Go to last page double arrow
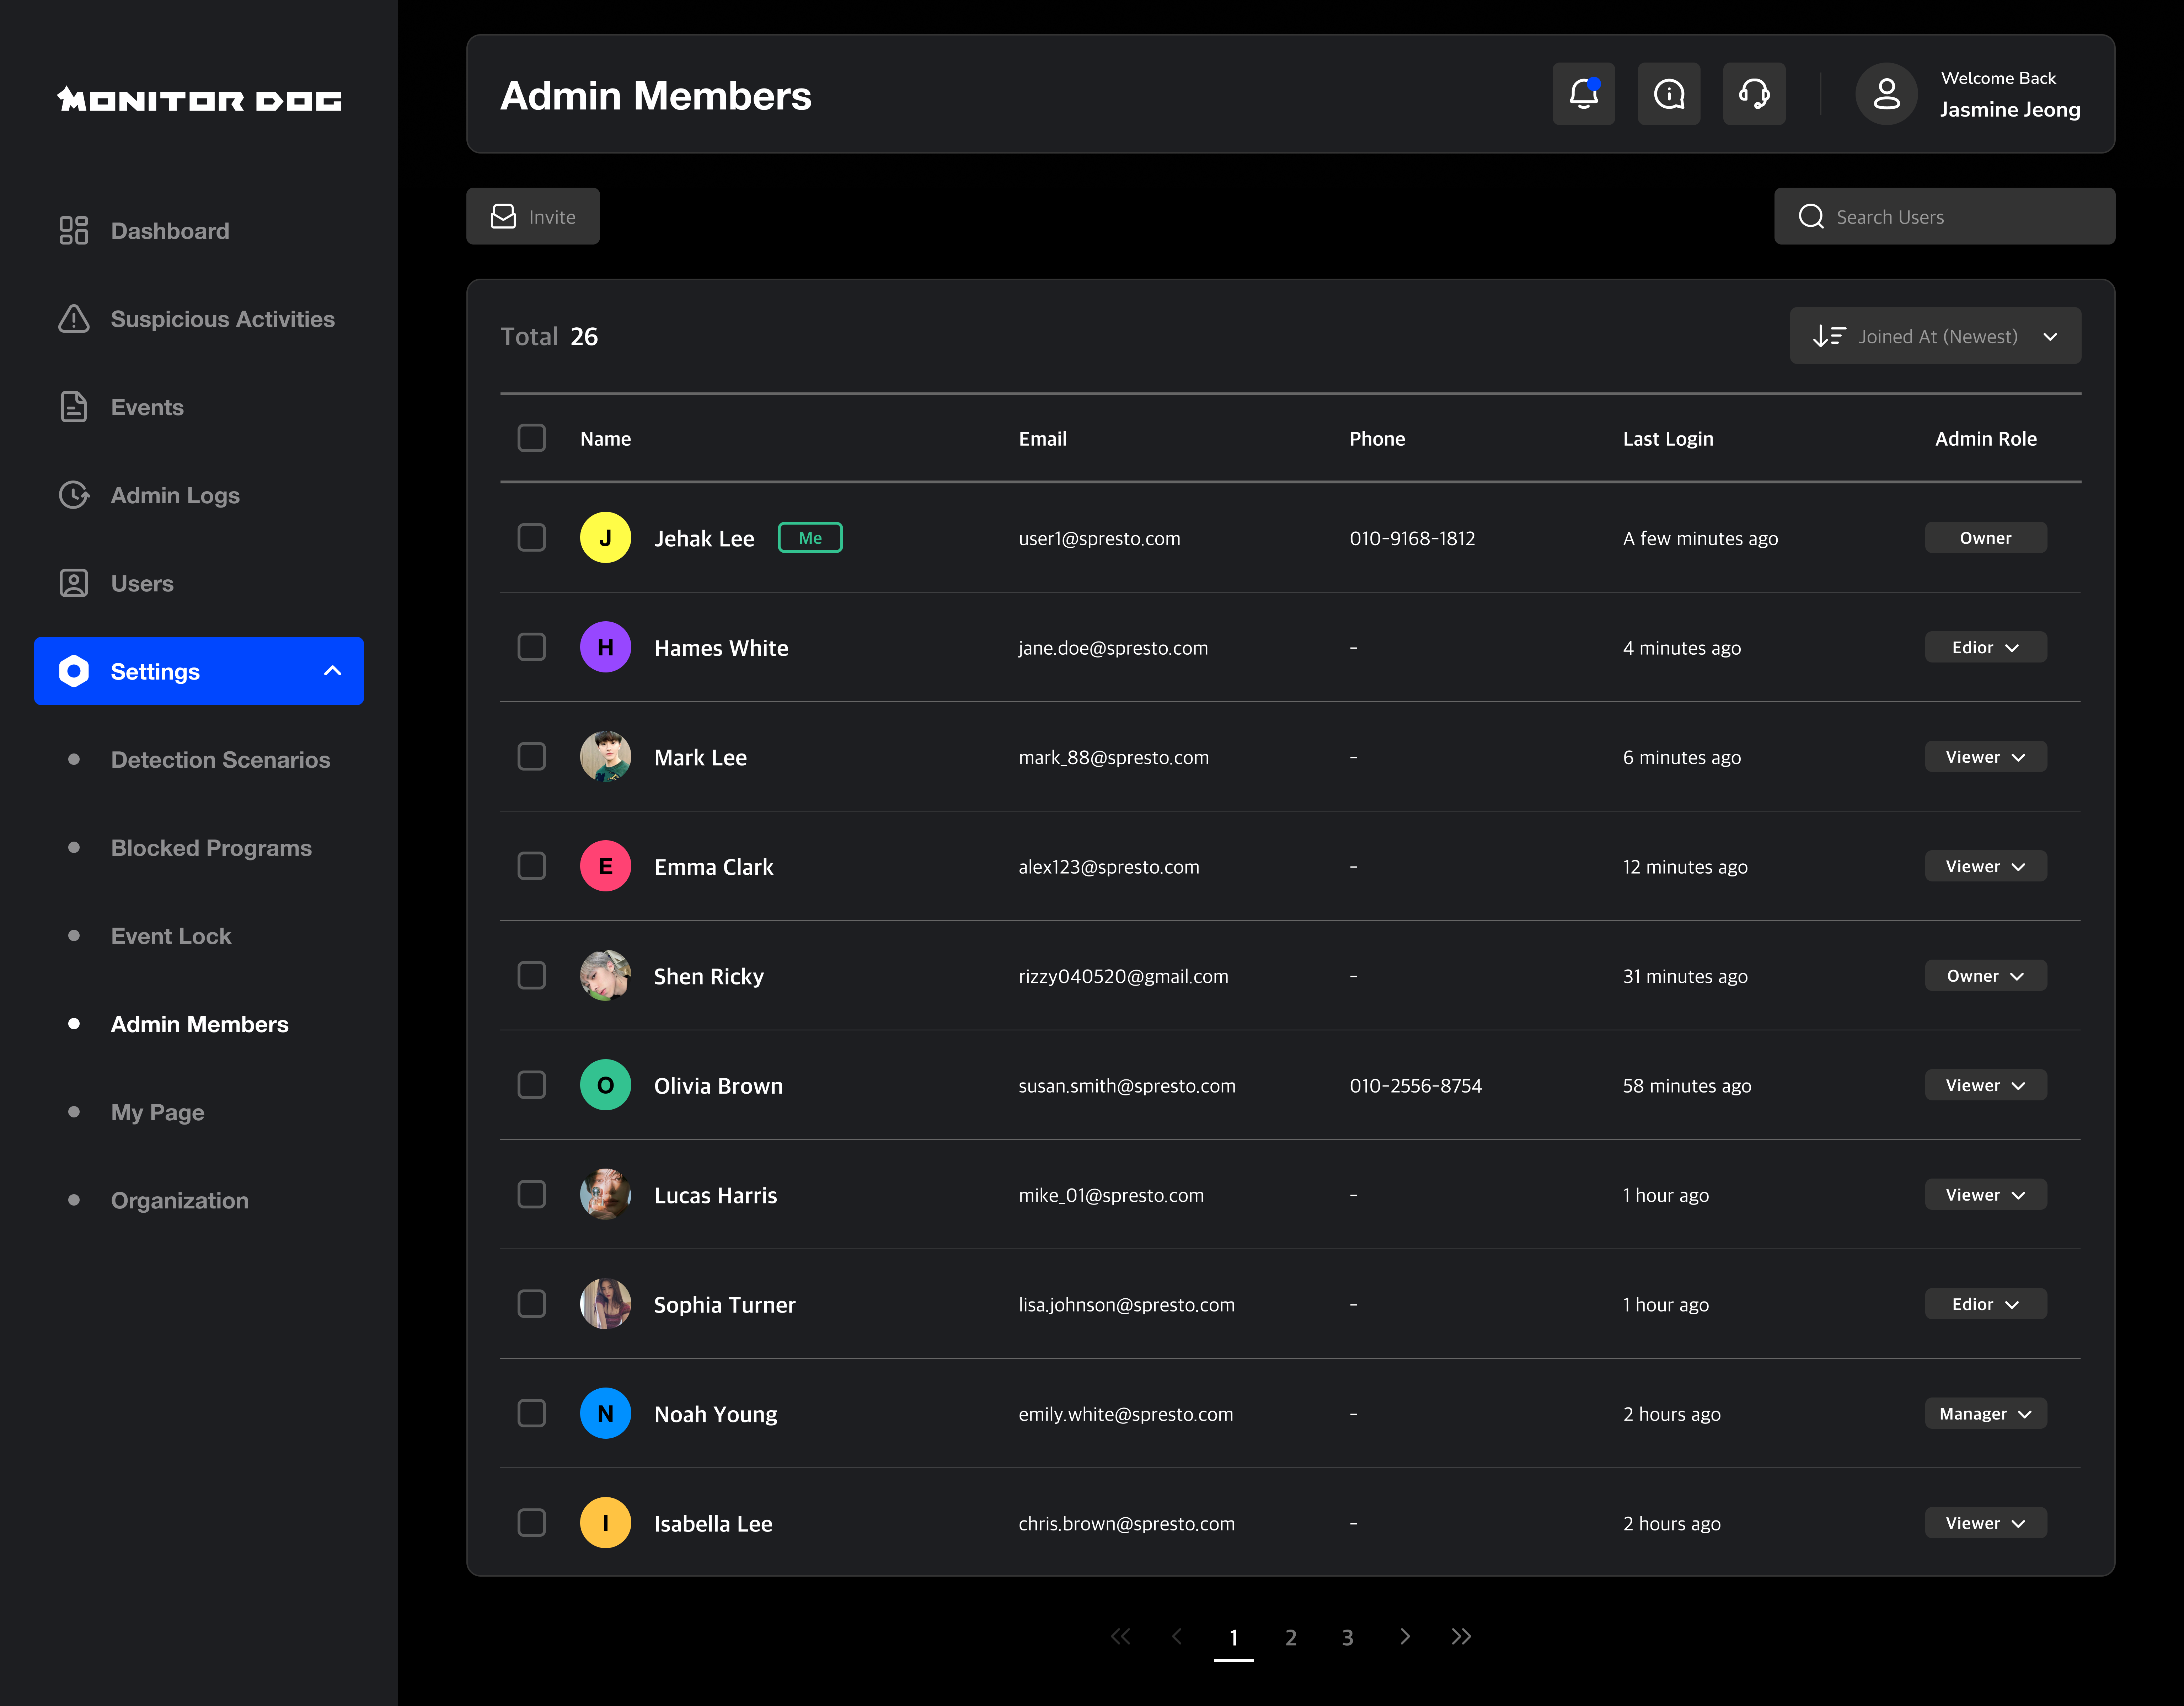Screen dimensions: 2184x1706 (1461, 1636)
